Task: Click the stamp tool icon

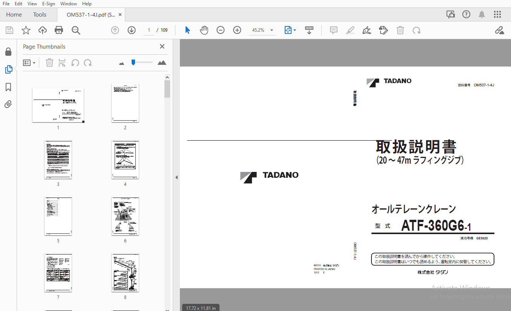Action: (x=383, y=30)
